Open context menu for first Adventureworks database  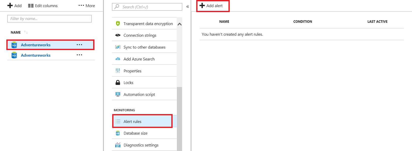click(x=79, y=45)
